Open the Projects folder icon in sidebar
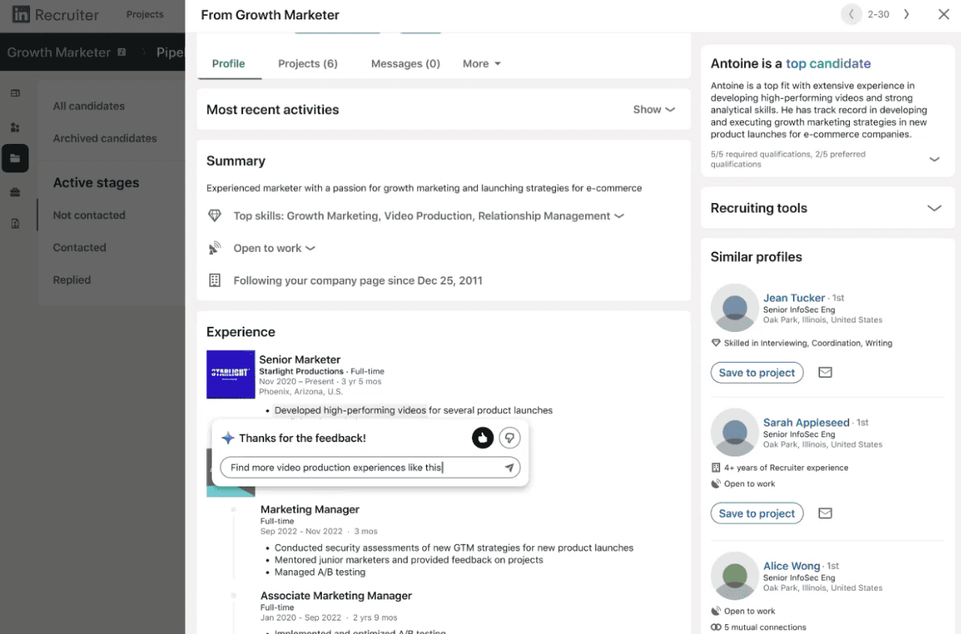Viewport: 961px width, 634px height. coord(16,158)
